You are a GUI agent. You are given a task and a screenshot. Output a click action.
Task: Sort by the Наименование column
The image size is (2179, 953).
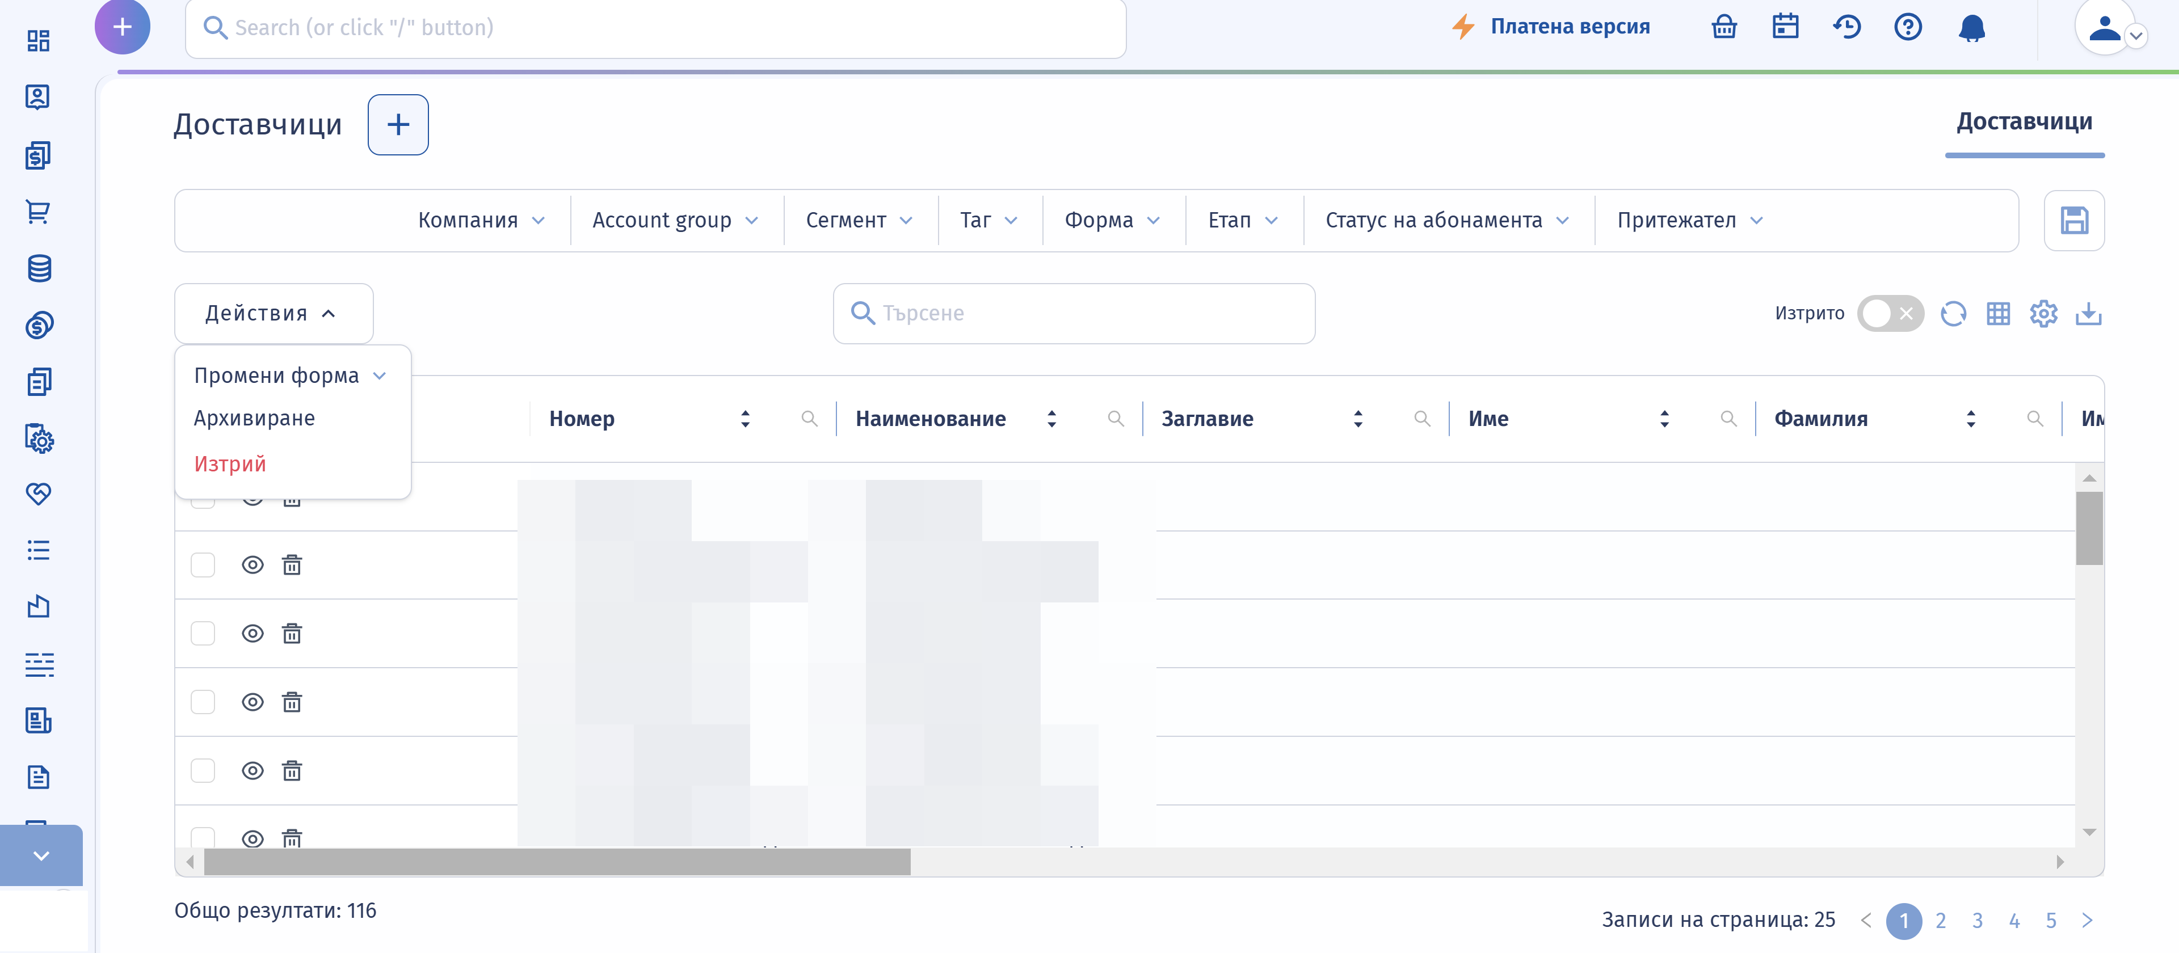1051,419
